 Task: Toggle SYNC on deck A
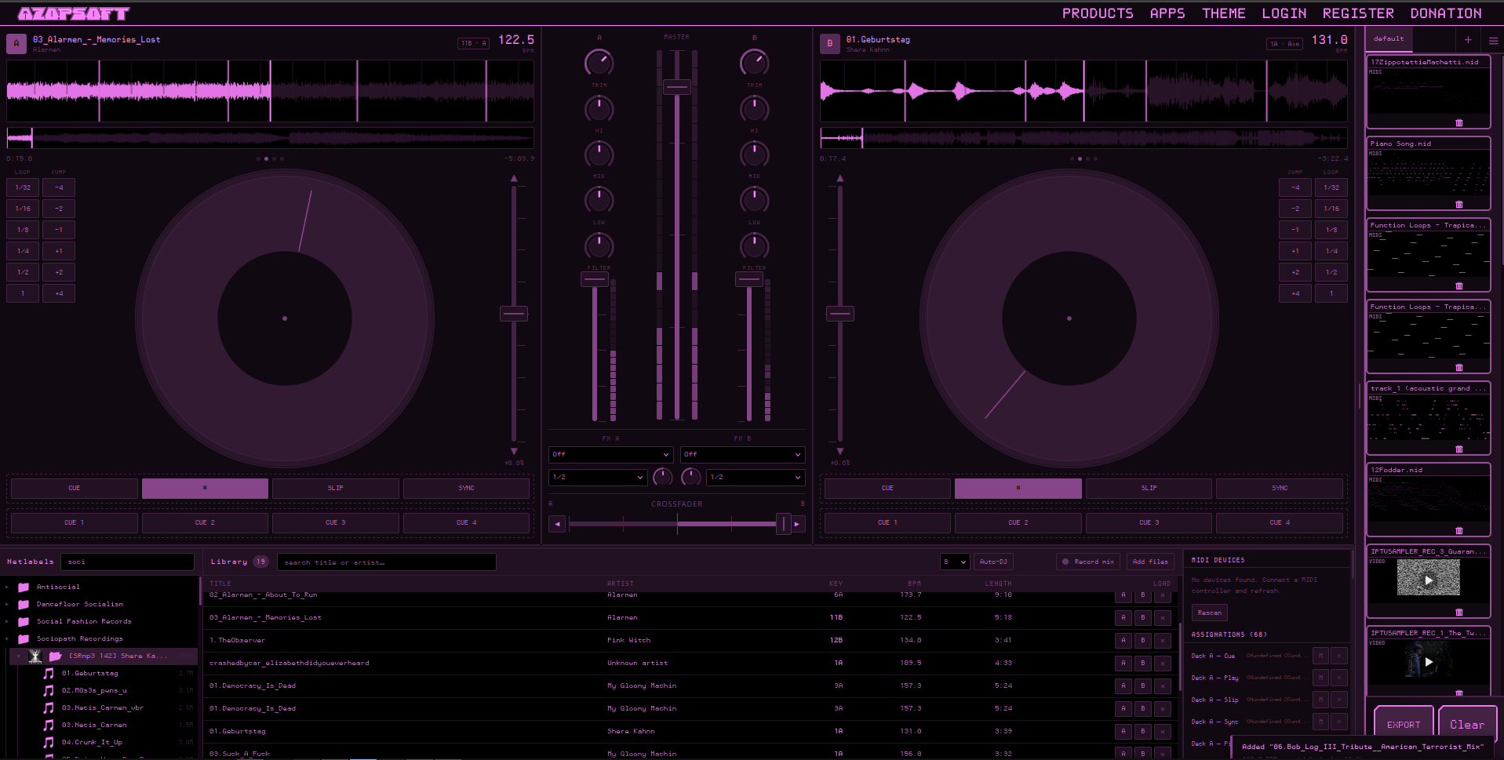[467, 488]
